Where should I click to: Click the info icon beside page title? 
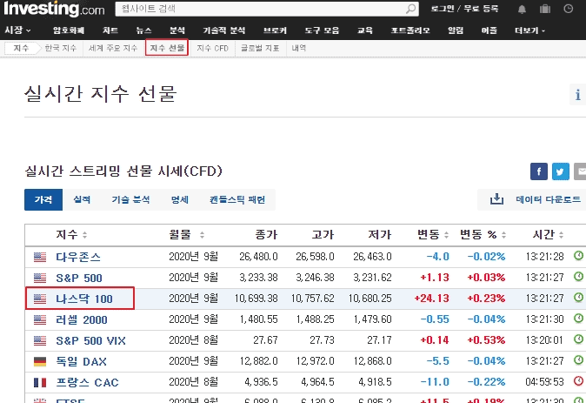click(x=578, y=95)
